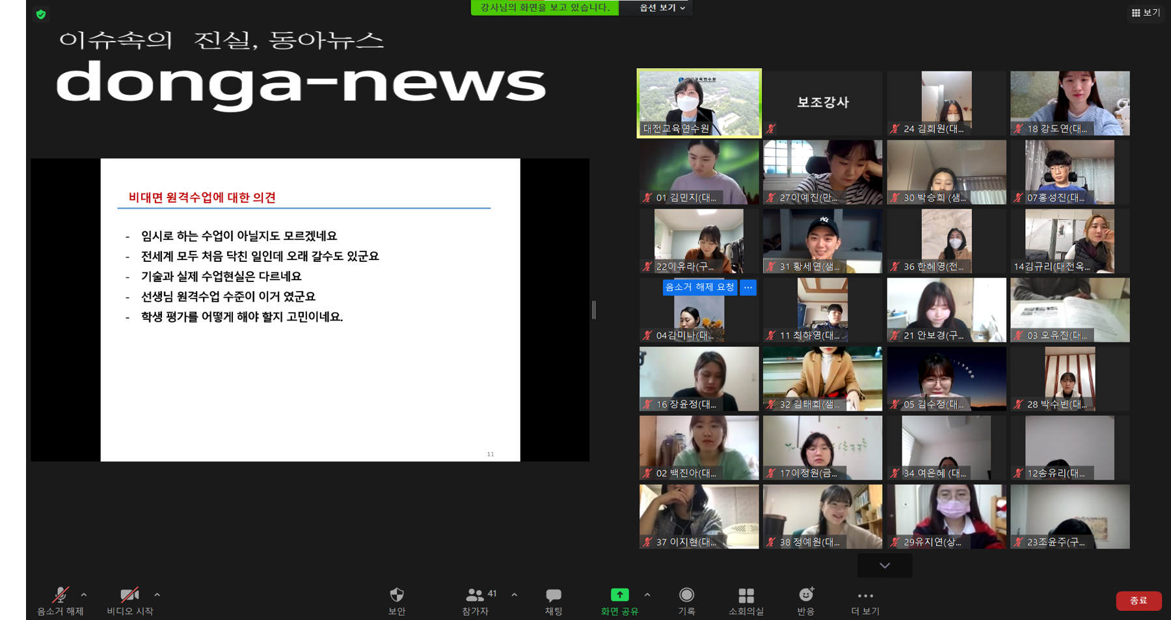Click slide line 임시로 하는 수업이 아닐지도 모르겠네요
This screenshot has width=1171, height=620.
click(x=239, y=236)
